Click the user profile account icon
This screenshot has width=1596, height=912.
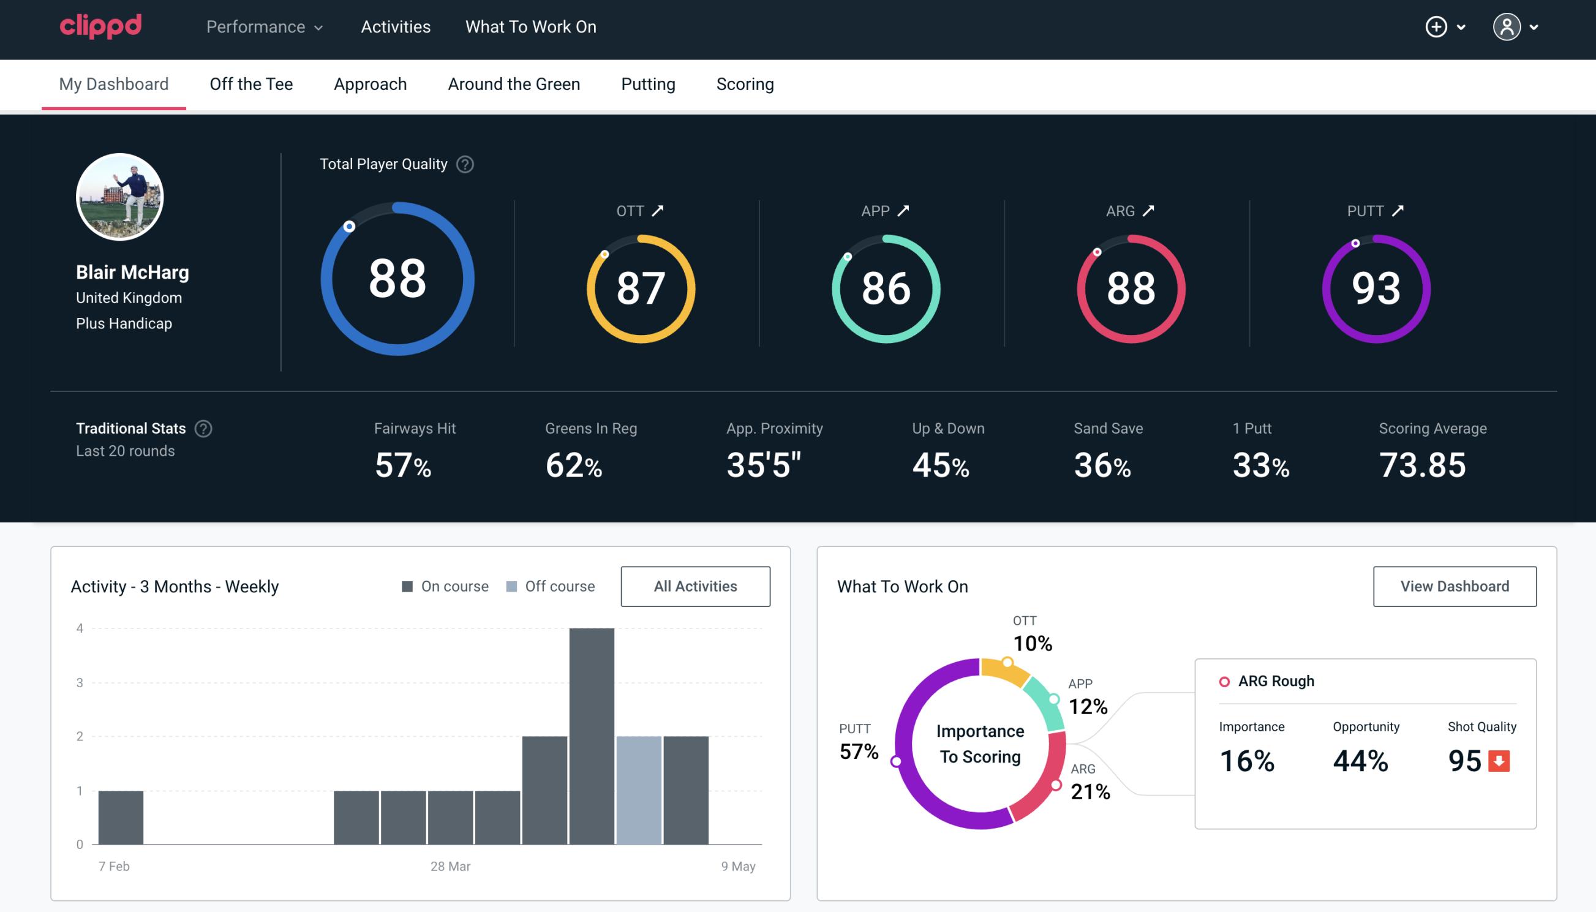pos(1507,28)
